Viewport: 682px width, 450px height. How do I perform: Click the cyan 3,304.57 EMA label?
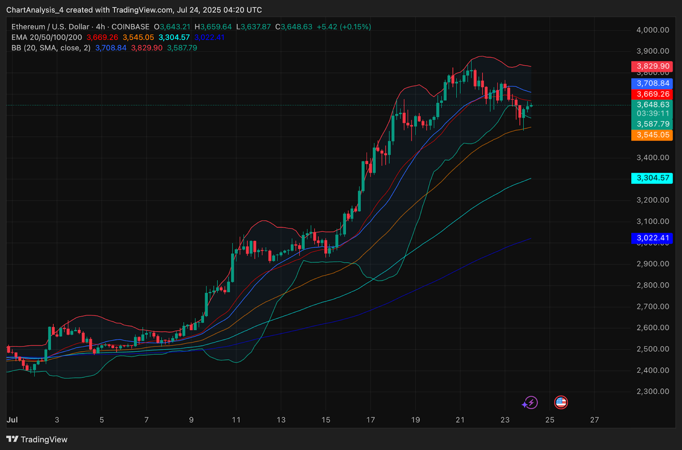point(652,178)
